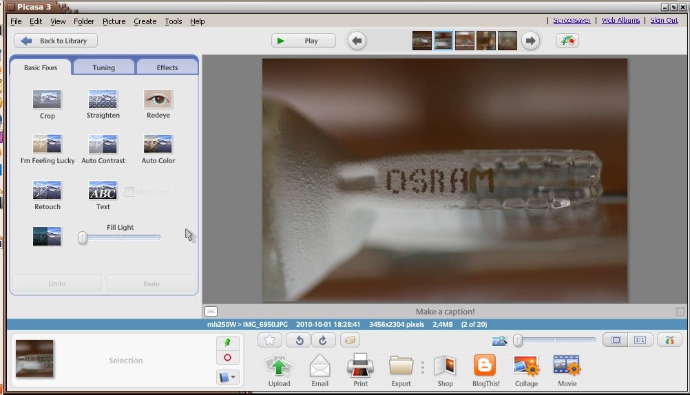This screenshot has width=690, height=395.
Task: Click the tag icon button
Action: click(350, 340)
